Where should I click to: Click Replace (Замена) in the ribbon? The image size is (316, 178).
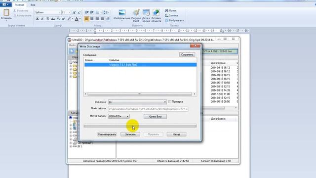[x=171, y=15]
